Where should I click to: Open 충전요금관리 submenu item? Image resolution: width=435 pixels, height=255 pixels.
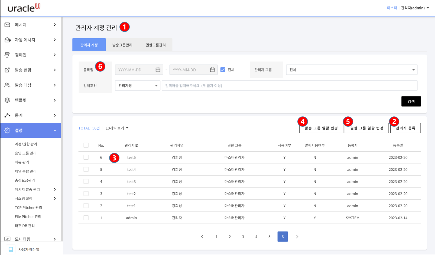coord(25,180)
